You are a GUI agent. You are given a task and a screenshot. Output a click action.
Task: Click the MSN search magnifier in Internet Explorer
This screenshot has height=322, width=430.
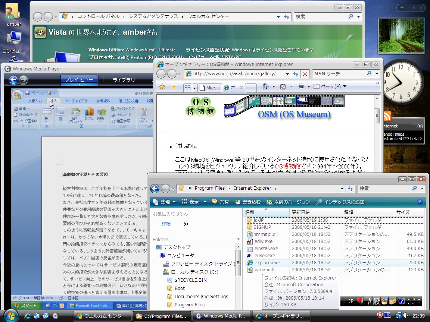[x=369, y=73]
